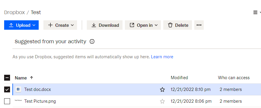Screen dimensions: 261x108
Task: Expand the Create dropdown
Action: [x=60, y=25]
